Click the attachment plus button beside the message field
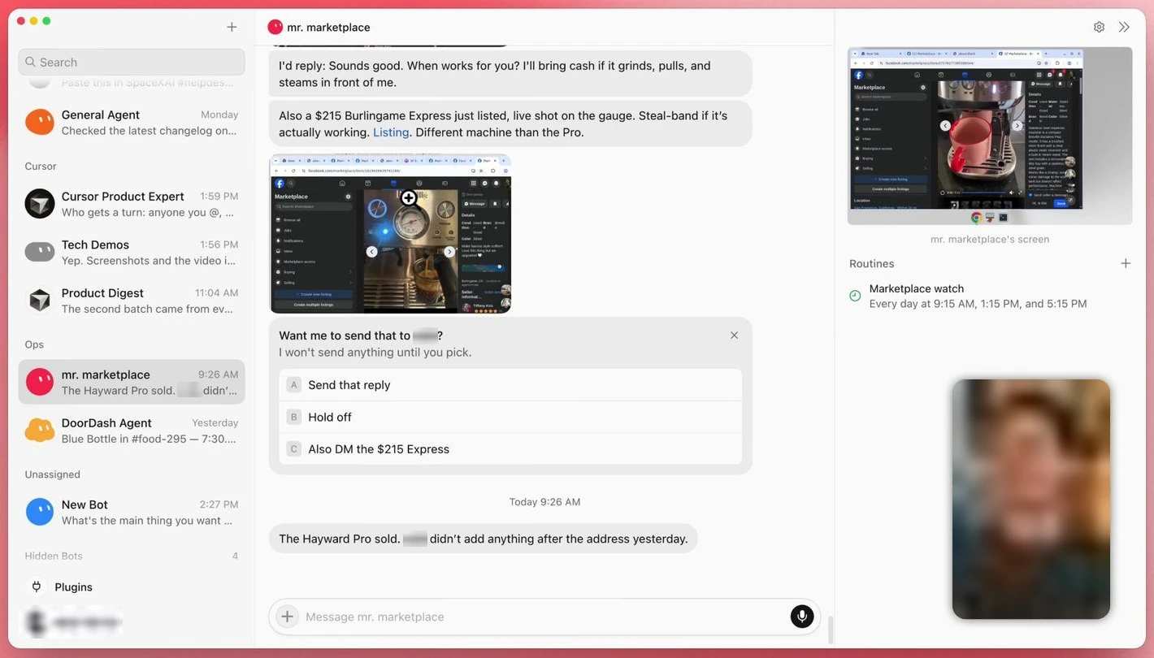This screenshot has width=1154, height=658. click(287, 617)
